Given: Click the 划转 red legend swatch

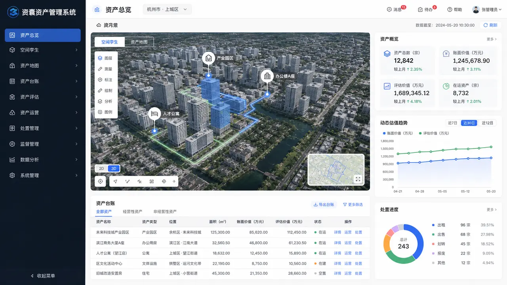Looking at the screenshot, I should [x=433, y=244].
